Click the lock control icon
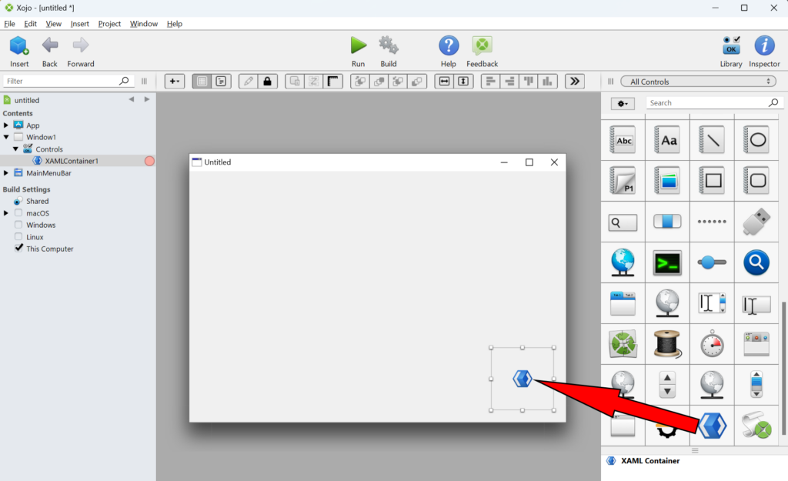The width and height of the screenshot is (788, 481). (x=267, y=81)
